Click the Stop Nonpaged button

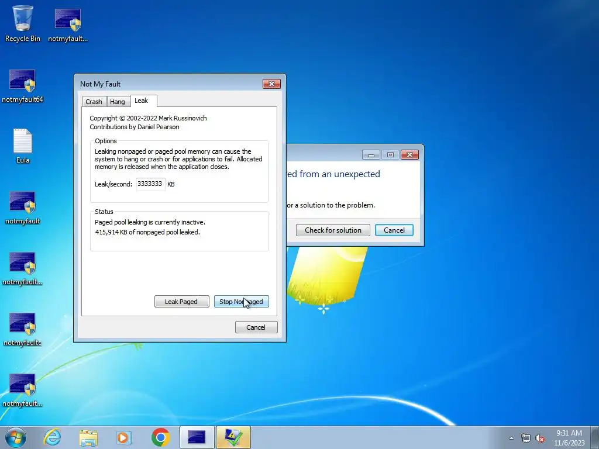pyautogui.click(x=241, y=302)
